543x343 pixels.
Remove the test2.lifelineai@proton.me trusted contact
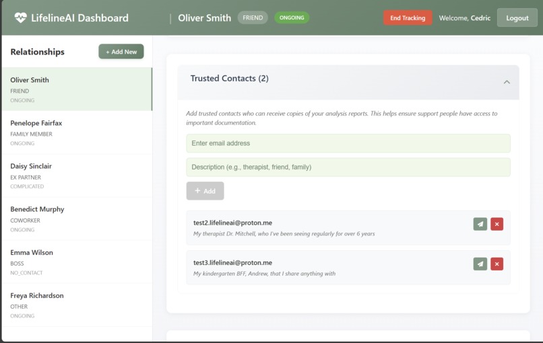point(497,224)
